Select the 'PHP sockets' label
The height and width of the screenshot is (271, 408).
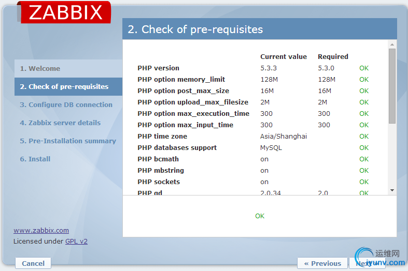(159, 182)
